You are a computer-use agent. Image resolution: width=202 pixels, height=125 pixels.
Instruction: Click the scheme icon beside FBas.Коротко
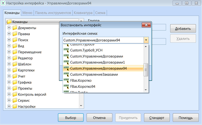tap(66, 80)
